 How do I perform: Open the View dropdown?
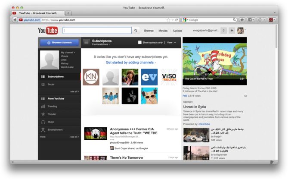pyautogui.click(x=171, y=42)
